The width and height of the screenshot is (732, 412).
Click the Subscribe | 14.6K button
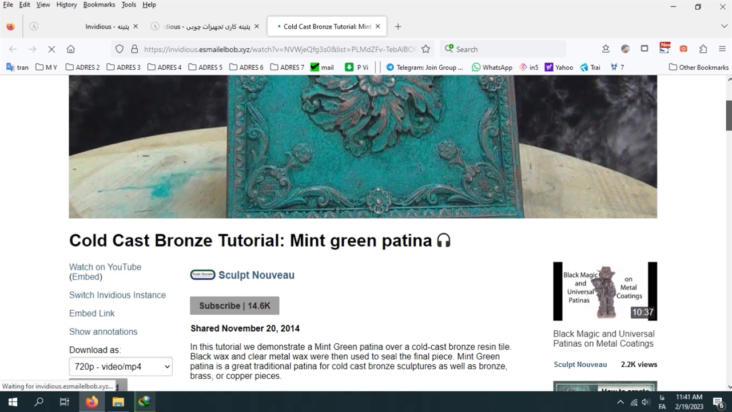(x=234, y=306)
